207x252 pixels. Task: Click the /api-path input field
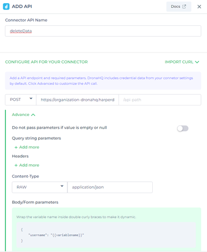[x=160, y=100]
